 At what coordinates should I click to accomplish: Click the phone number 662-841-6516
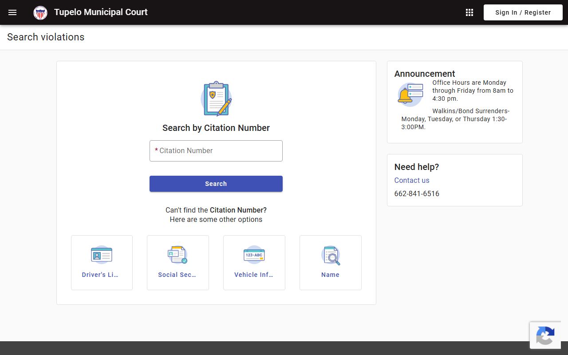417,193
